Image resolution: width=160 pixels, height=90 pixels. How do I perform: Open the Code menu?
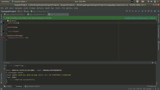pyautogui.click(x=26, y=8)
